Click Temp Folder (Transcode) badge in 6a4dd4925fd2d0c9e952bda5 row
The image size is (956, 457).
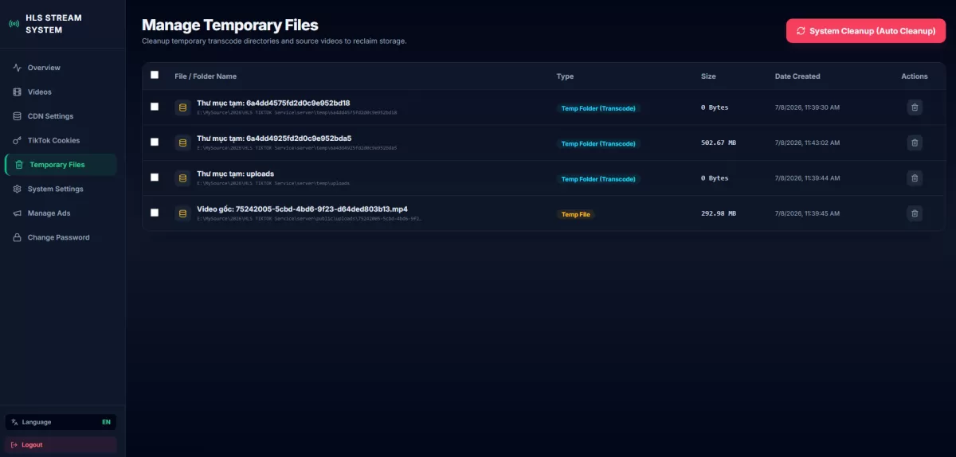tap(598, 144)
